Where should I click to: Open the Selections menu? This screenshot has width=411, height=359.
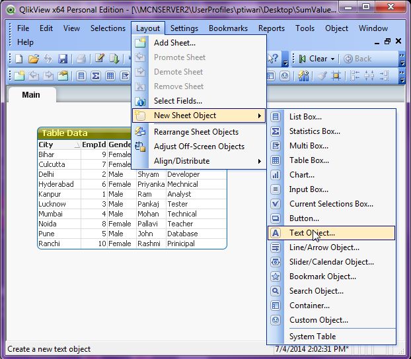point(108,28)
